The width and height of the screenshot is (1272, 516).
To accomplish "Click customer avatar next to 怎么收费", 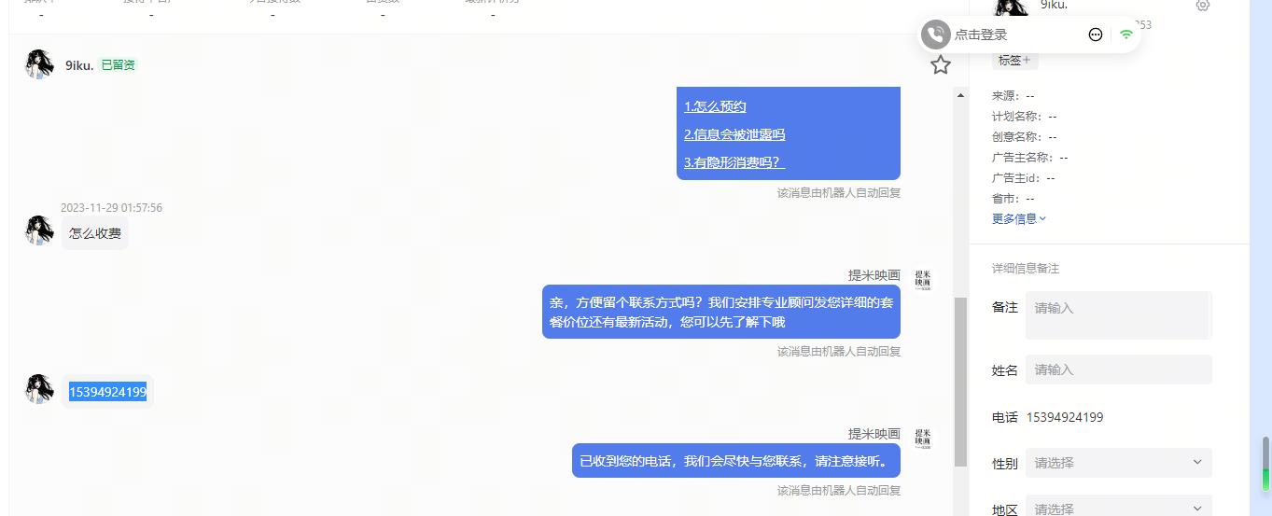I will (39, 230).
